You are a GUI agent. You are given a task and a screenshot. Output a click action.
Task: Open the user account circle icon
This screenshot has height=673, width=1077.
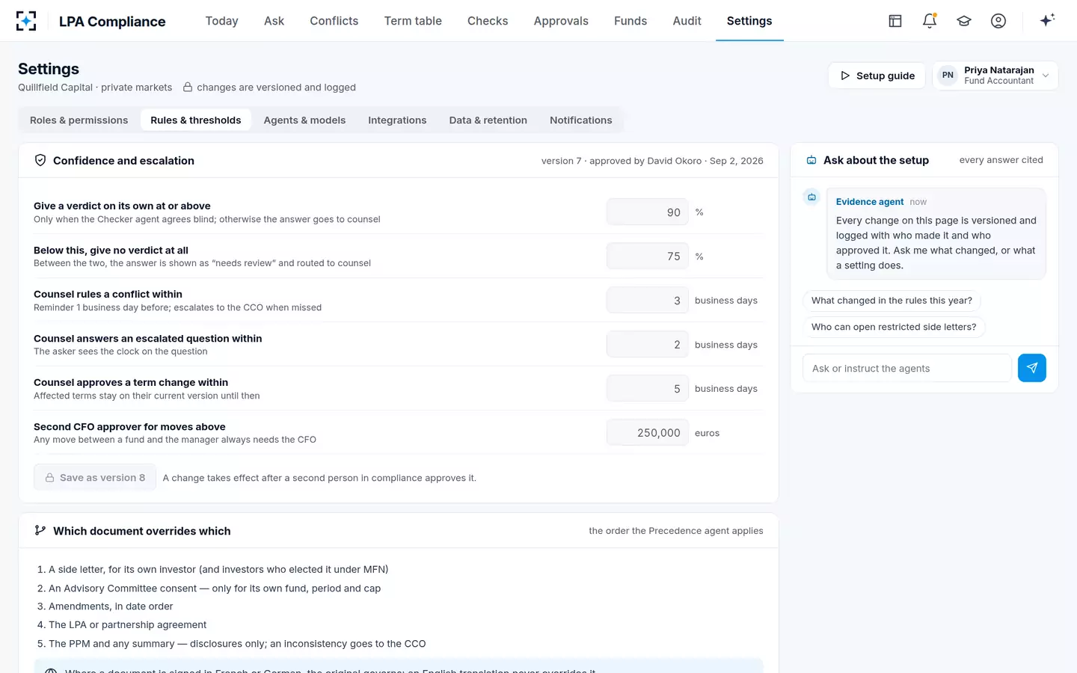998,21
